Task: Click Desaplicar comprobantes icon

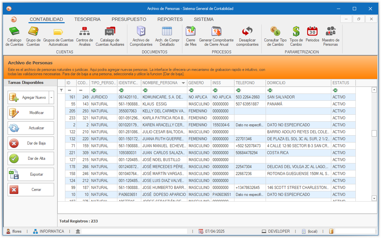Action: (247, 31)
